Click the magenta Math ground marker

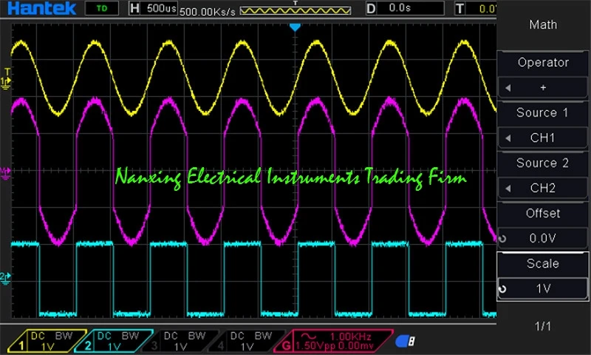(5, 174)
